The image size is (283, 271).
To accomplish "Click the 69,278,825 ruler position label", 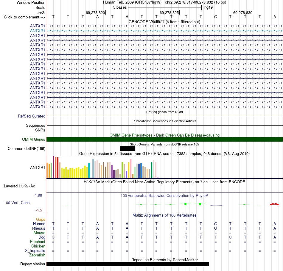I will 169,12.
